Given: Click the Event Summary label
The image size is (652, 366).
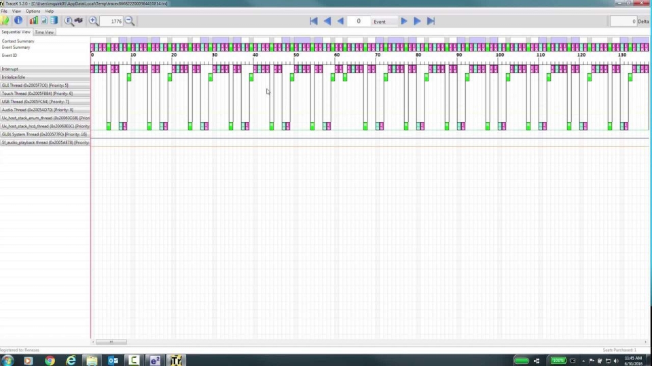Looking at the screenshot, I should pos(16,47).
